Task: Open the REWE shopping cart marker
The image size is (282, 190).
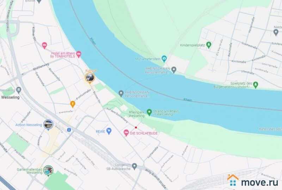Action: point(109,131)
